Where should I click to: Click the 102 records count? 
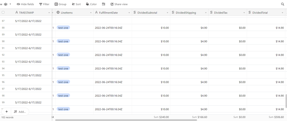7,117
